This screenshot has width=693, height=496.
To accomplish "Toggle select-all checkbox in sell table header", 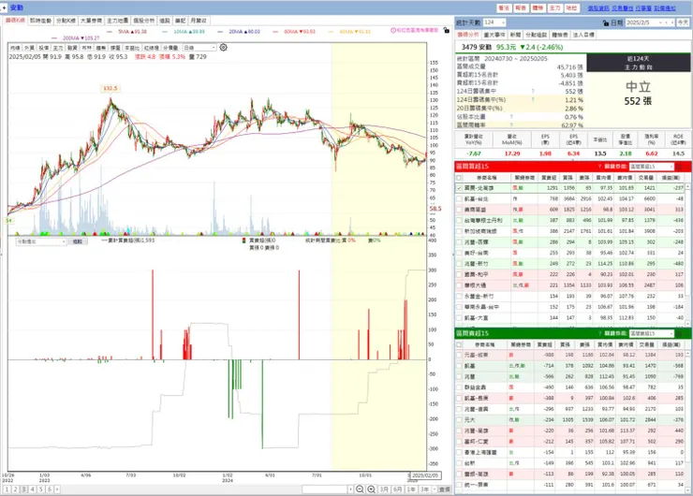I will 459,344.
